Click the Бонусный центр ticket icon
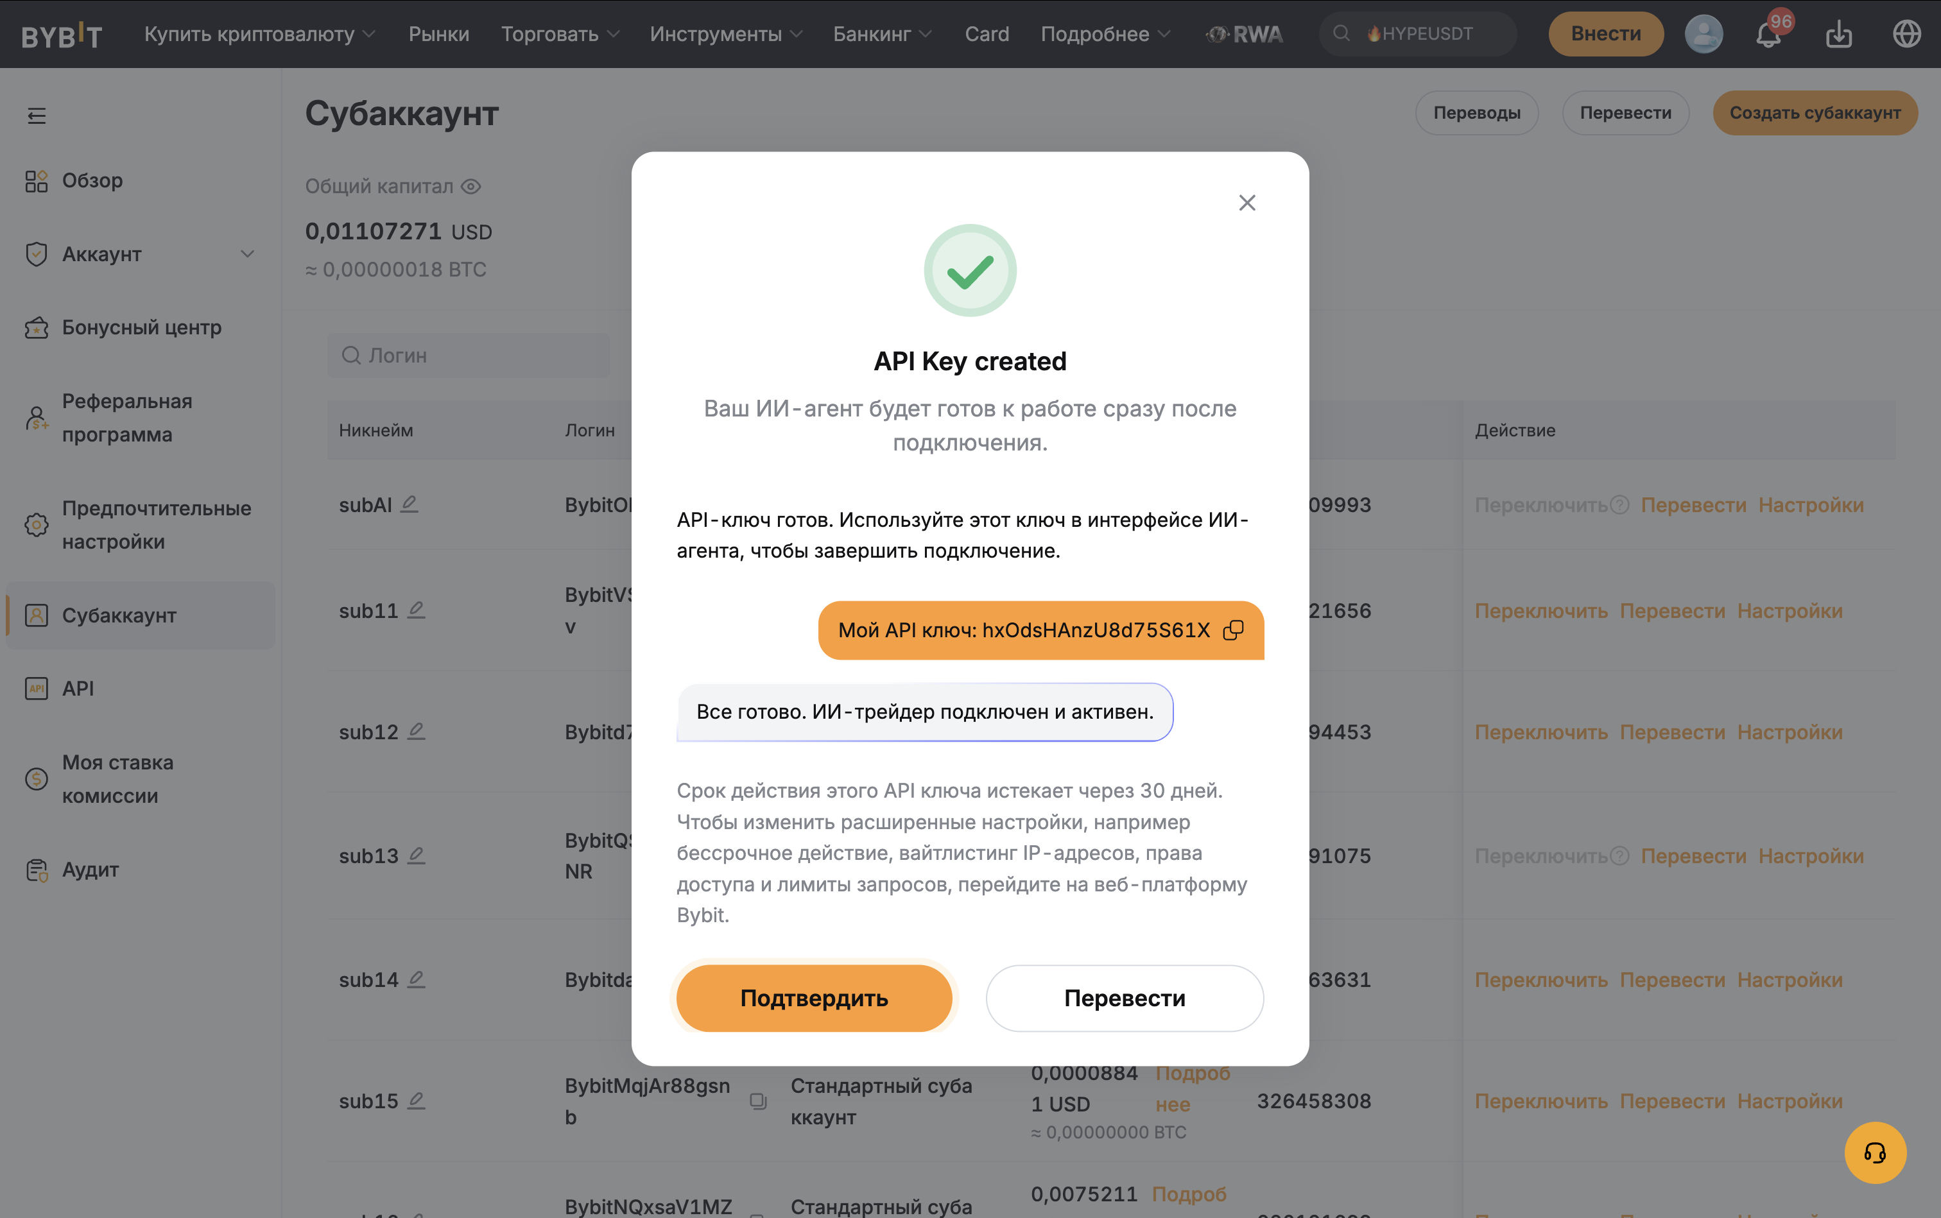 36,327
